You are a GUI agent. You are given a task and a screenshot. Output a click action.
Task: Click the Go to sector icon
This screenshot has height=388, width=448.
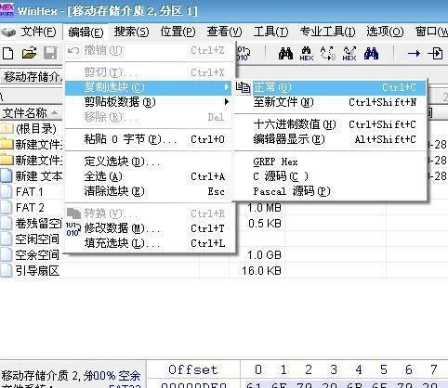pos(435,54)
